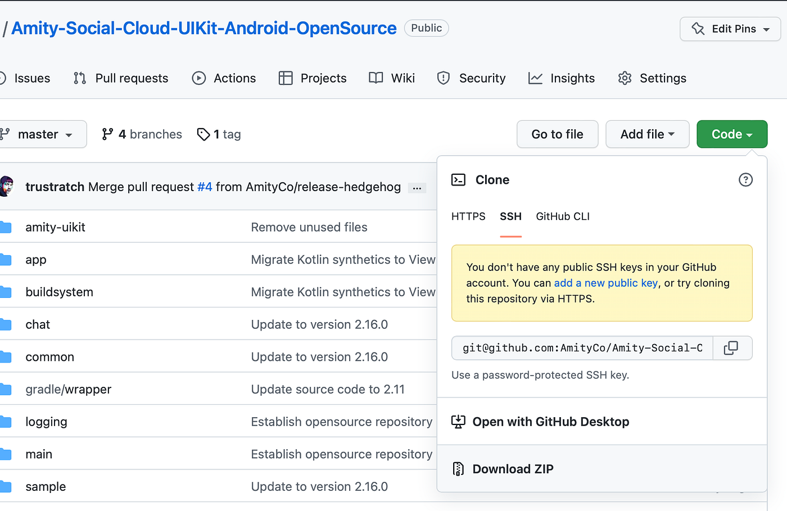
Task: Click the Go to file button
Action: 557,134
